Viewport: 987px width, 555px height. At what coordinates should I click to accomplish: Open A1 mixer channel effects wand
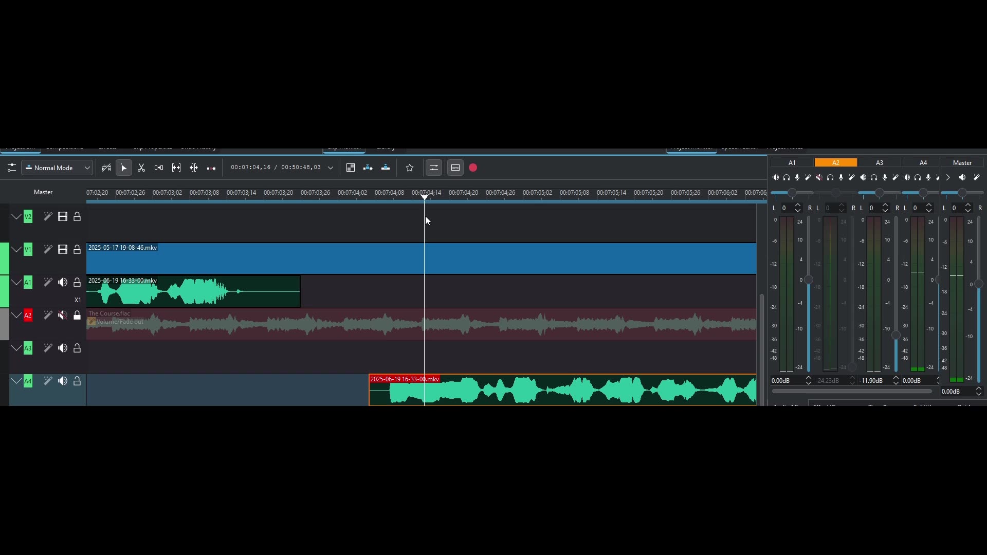[x=808, y=178]
